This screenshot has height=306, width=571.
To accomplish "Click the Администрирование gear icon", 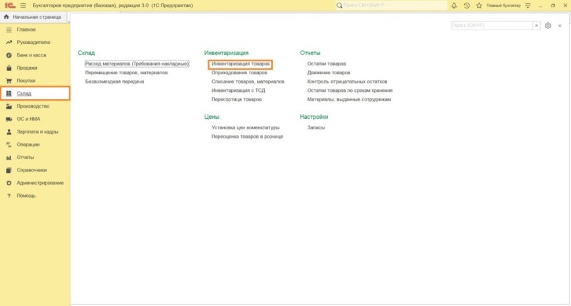I will [9, 183].
